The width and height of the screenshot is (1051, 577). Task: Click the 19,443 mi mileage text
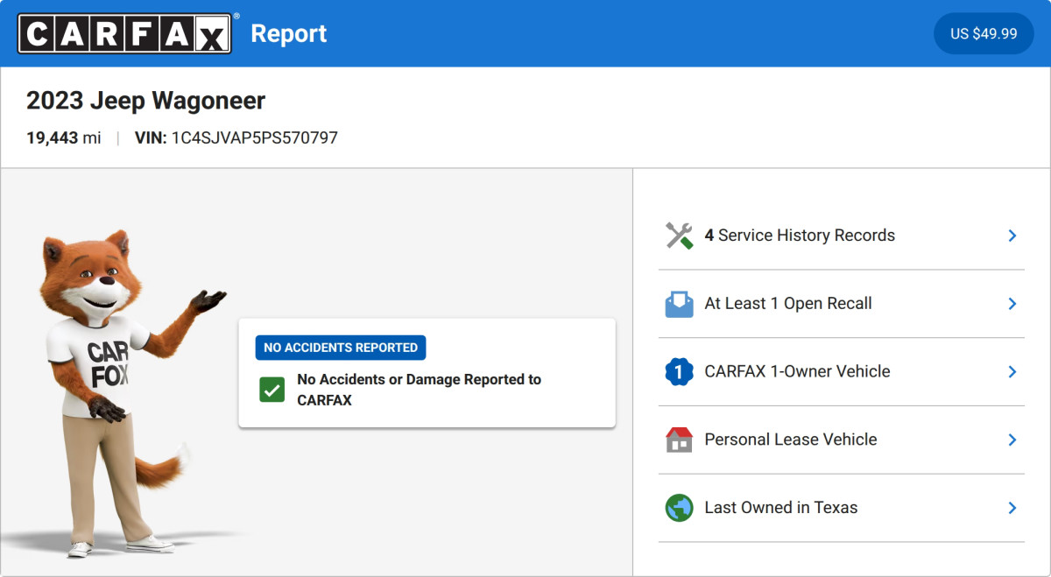pos(63,137)
